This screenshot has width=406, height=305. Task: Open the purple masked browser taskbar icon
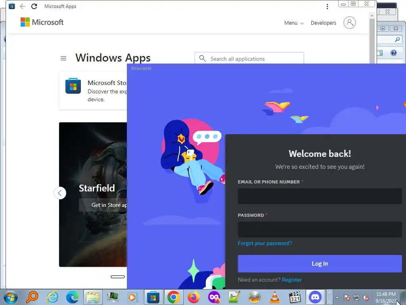[214, 297]
